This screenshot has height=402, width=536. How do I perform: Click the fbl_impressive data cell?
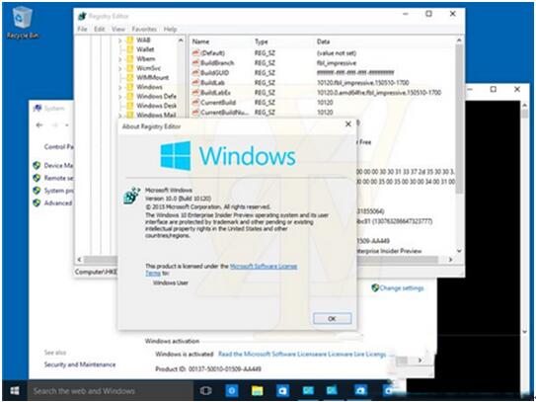click(337, 63)
